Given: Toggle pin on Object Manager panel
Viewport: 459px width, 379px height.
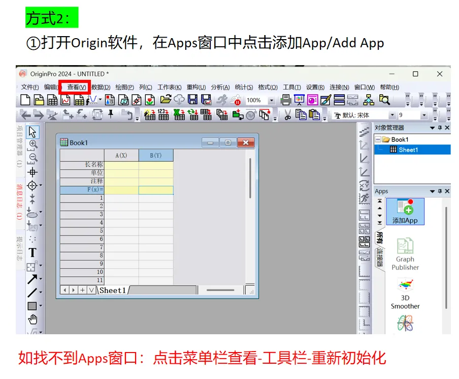Looking at the screenshot, I should (440, 128).
